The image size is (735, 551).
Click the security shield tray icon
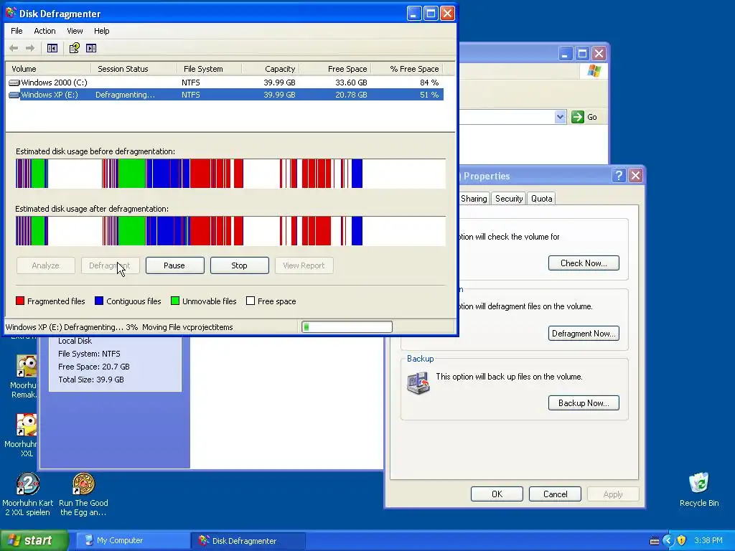pos(681,541)
